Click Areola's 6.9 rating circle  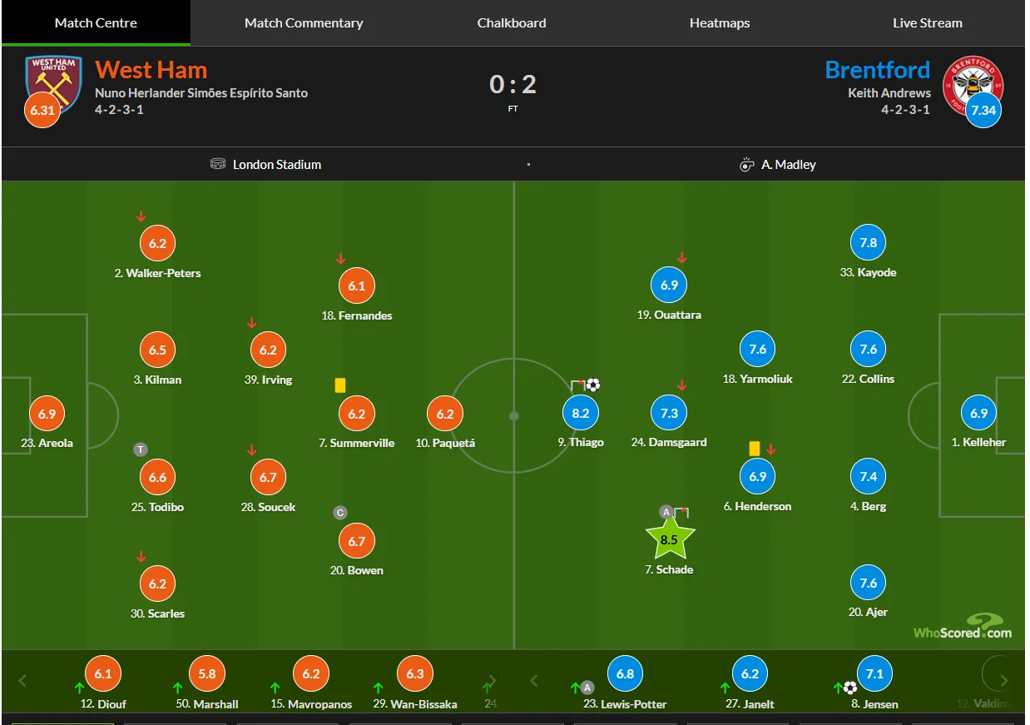click(47, 414)
